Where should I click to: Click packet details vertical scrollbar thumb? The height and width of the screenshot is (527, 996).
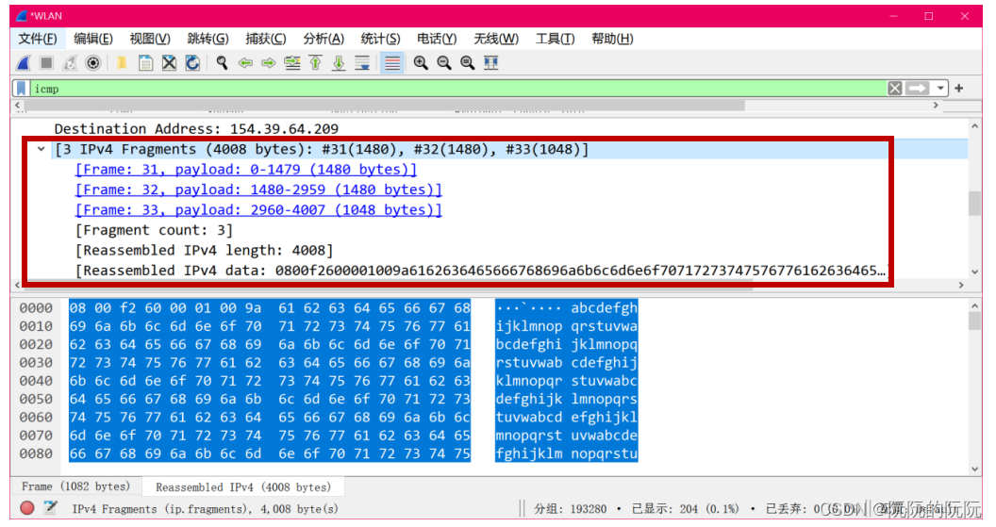tap(974, 204)
